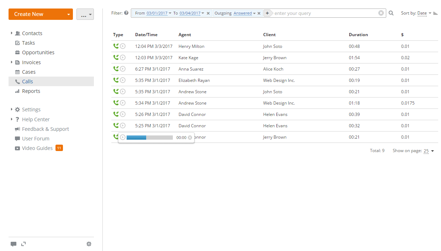Image resolution: width=441 pixels, height=251 pixels.
Task: Open the sort chart icon beside Date
Action: [435, 13]
